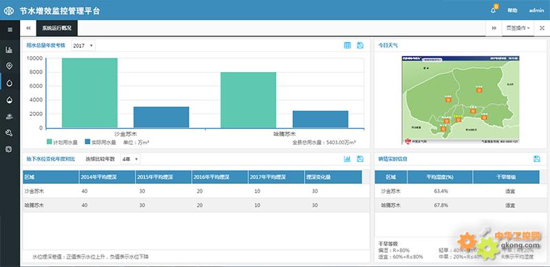550x267 pixels.
Task: Open the map location pin sidebar icon
Action: tap(9, 66)
